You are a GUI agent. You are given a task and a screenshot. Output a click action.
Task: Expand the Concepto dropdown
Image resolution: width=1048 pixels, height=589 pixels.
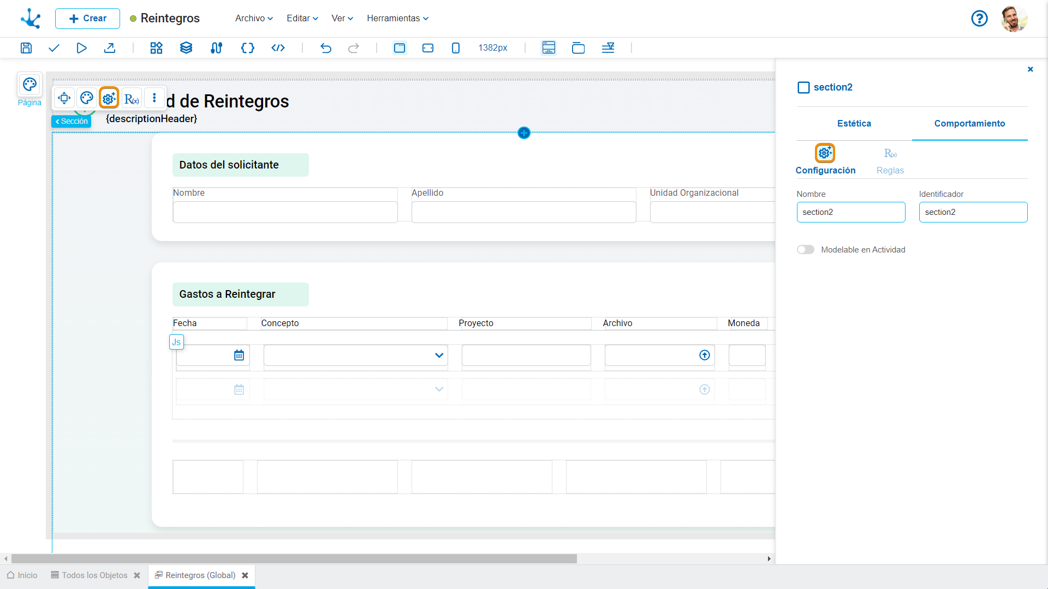439,356
